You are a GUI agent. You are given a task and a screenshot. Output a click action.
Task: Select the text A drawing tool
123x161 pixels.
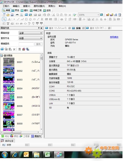tap(9, 19)
